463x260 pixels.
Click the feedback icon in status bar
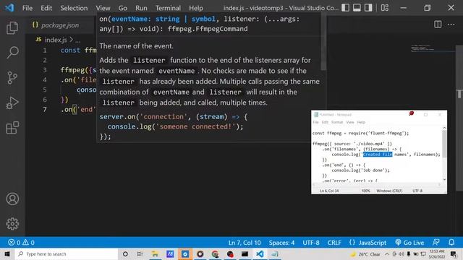tap(436, 243)
